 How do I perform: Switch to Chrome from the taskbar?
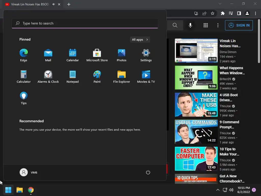pos(31,190)
